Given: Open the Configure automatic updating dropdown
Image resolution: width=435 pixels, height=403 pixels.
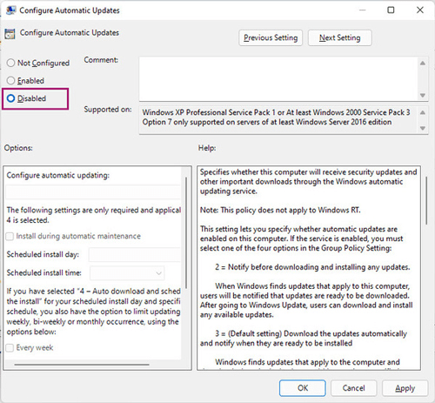Looking at the screenshot, I should click(93, 191).
